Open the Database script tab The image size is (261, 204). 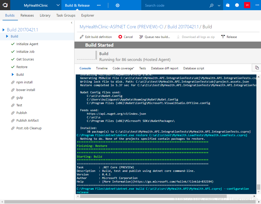(194, 68)
